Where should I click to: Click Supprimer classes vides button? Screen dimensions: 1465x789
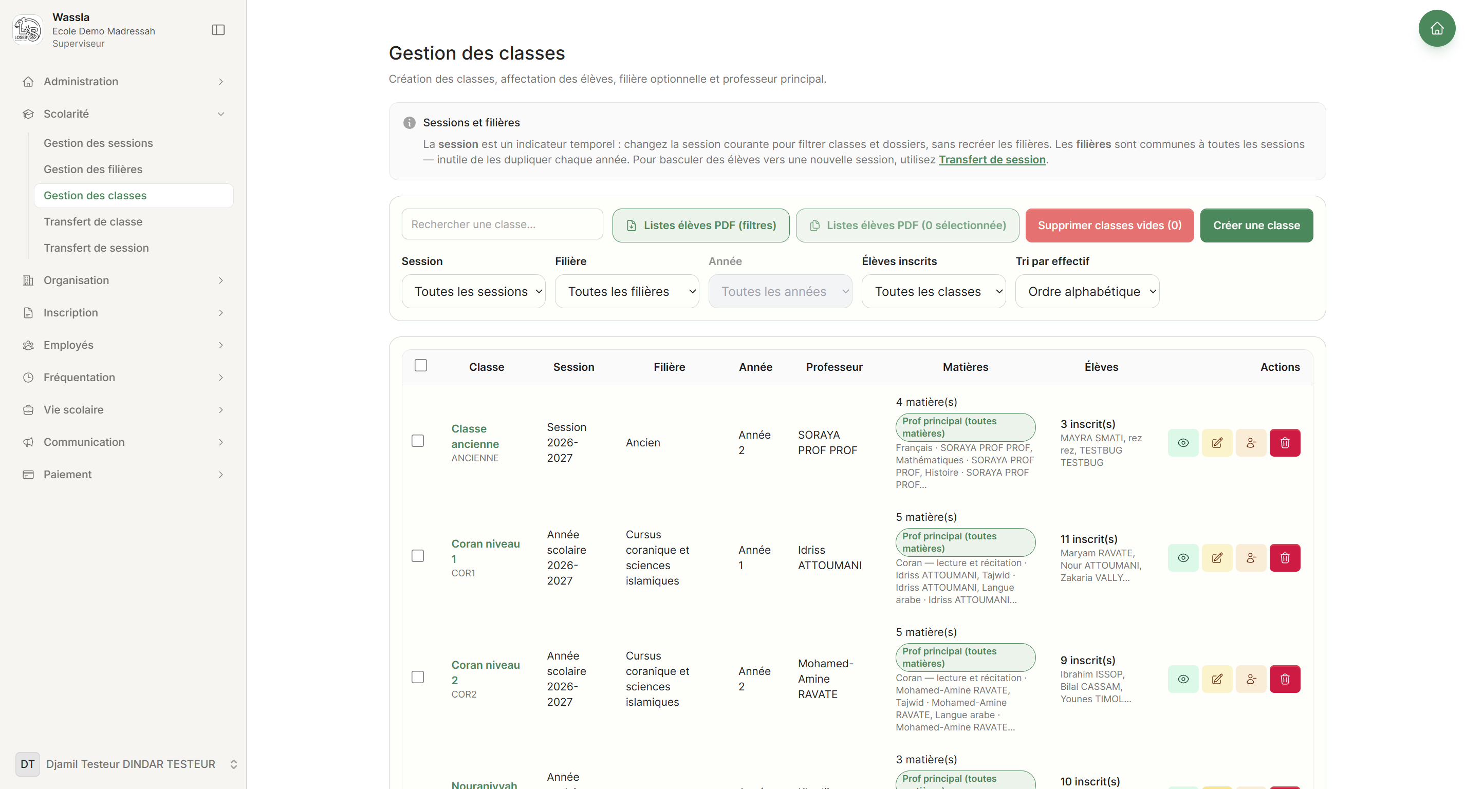click(1109, 226)
